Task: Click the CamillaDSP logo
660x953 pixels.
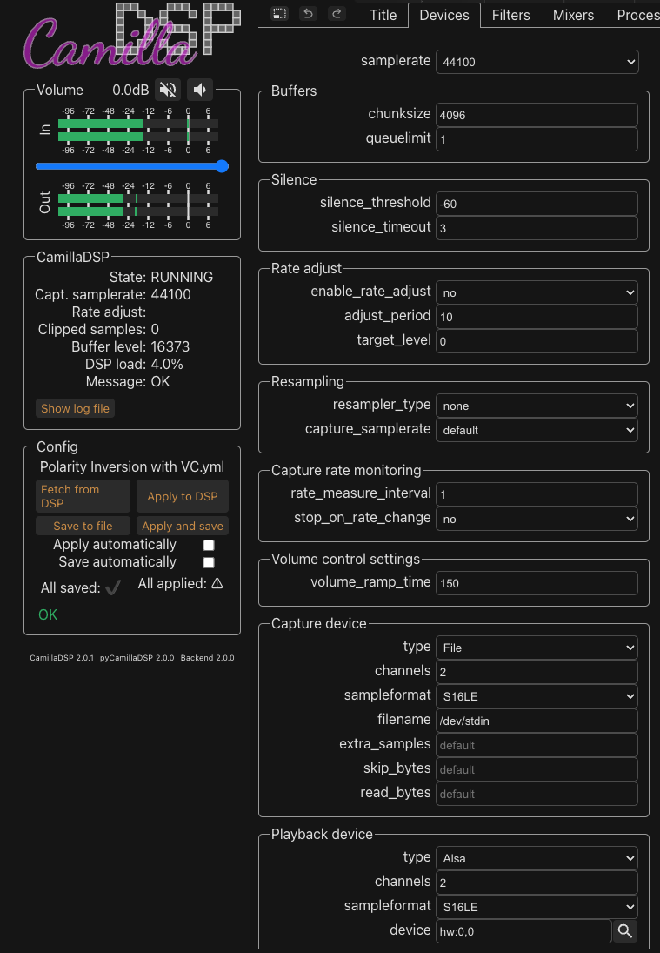Action: (132, 37)
